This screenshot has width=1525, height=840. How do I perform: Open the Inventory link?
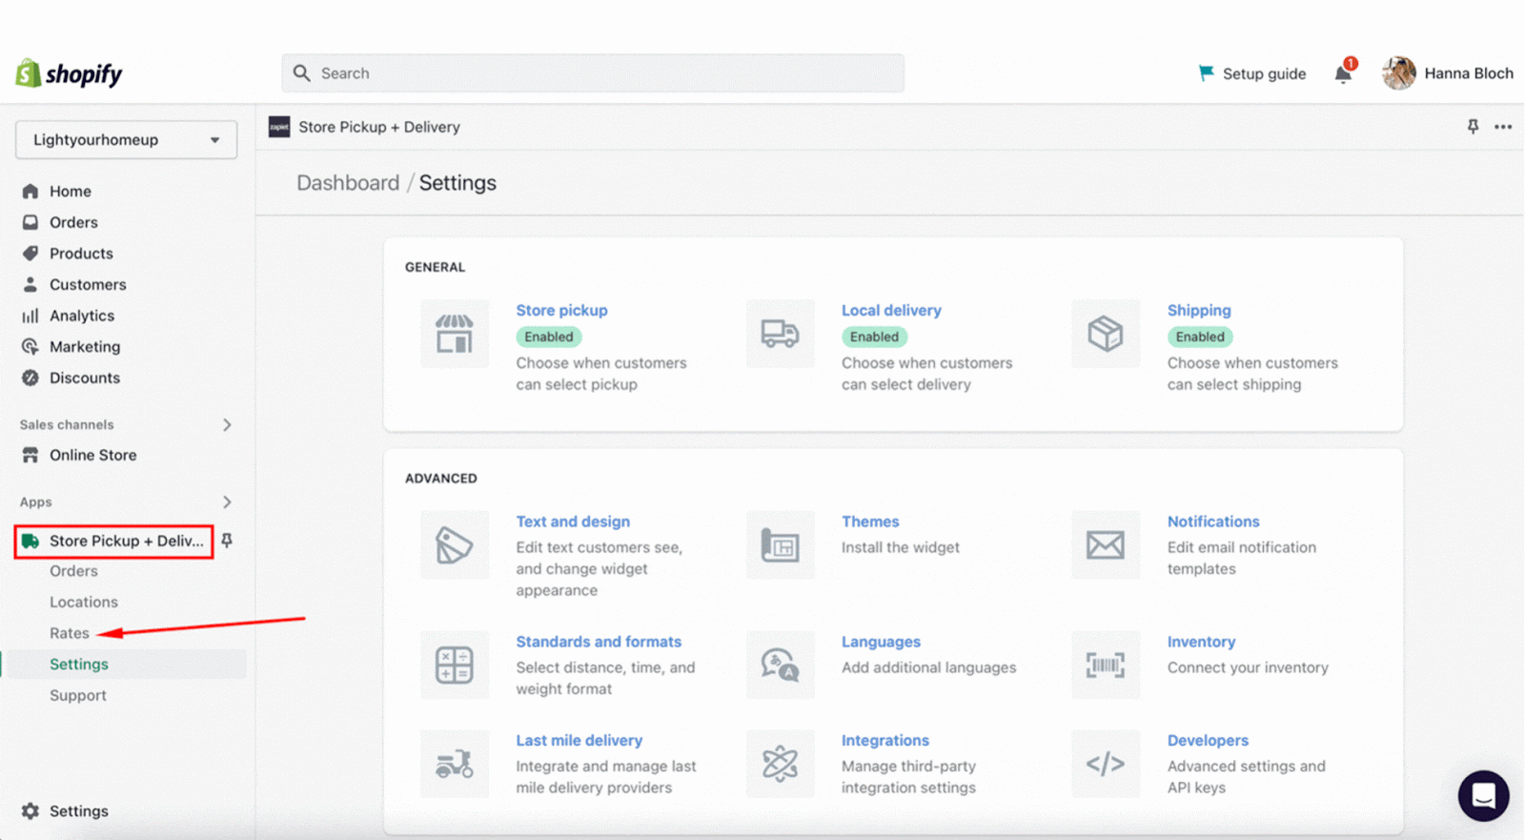[1201, 643]
